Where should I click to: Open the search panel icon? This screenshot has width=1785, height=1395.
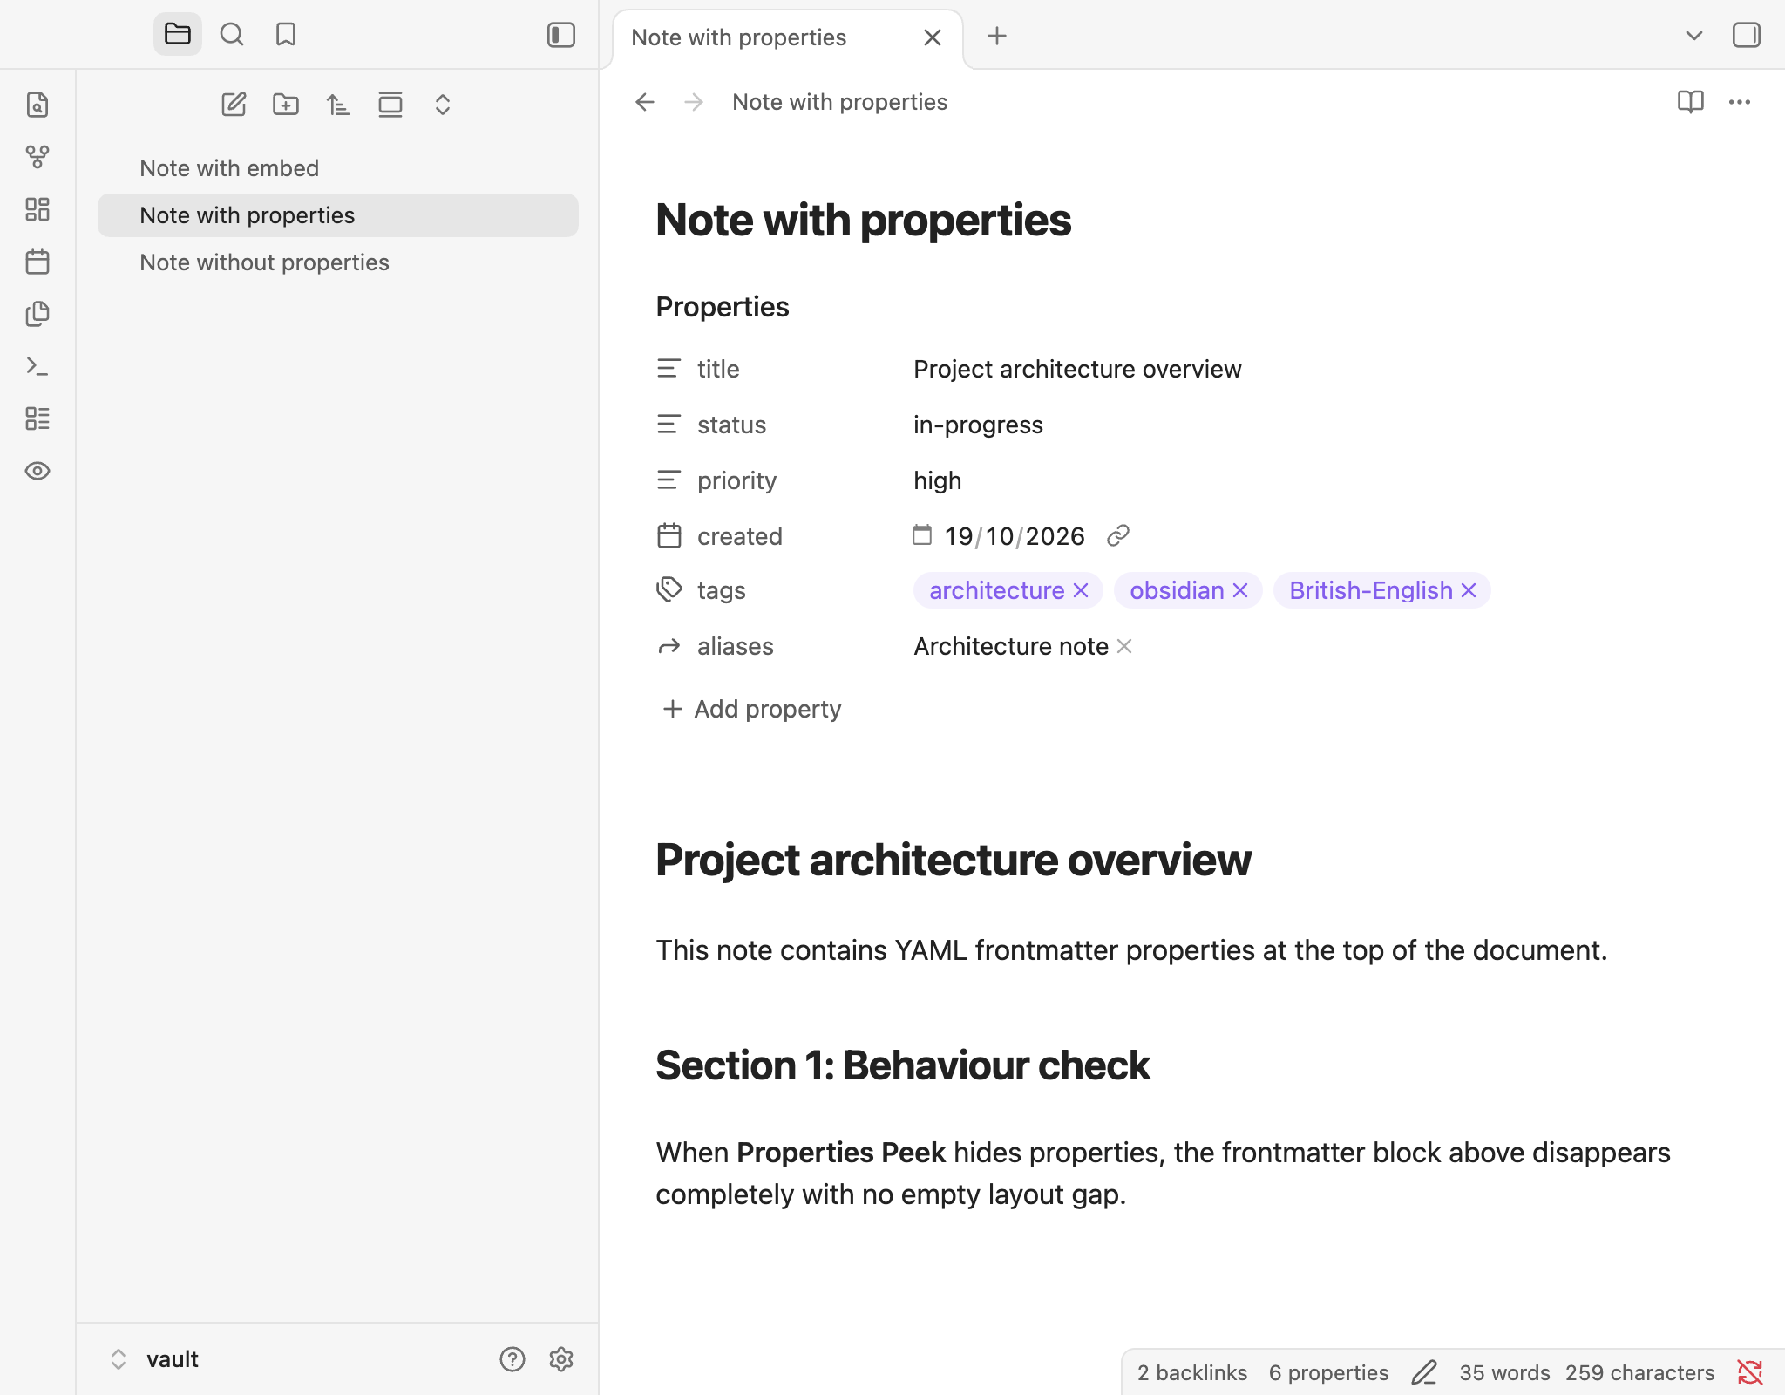(x=232, y=35)
